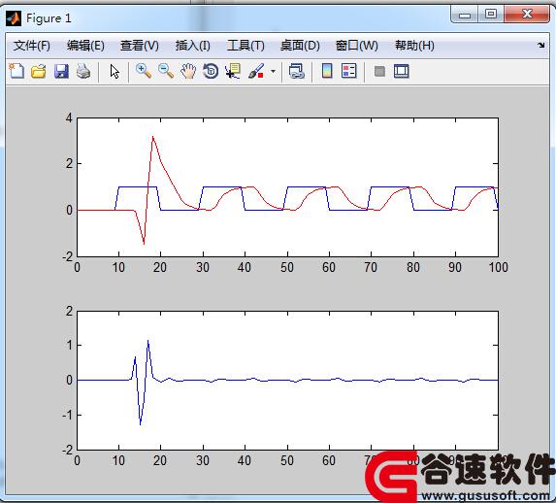Click the New Figure icon
The height and width of the screenshot is (503, 556).
tap(16, 71)
